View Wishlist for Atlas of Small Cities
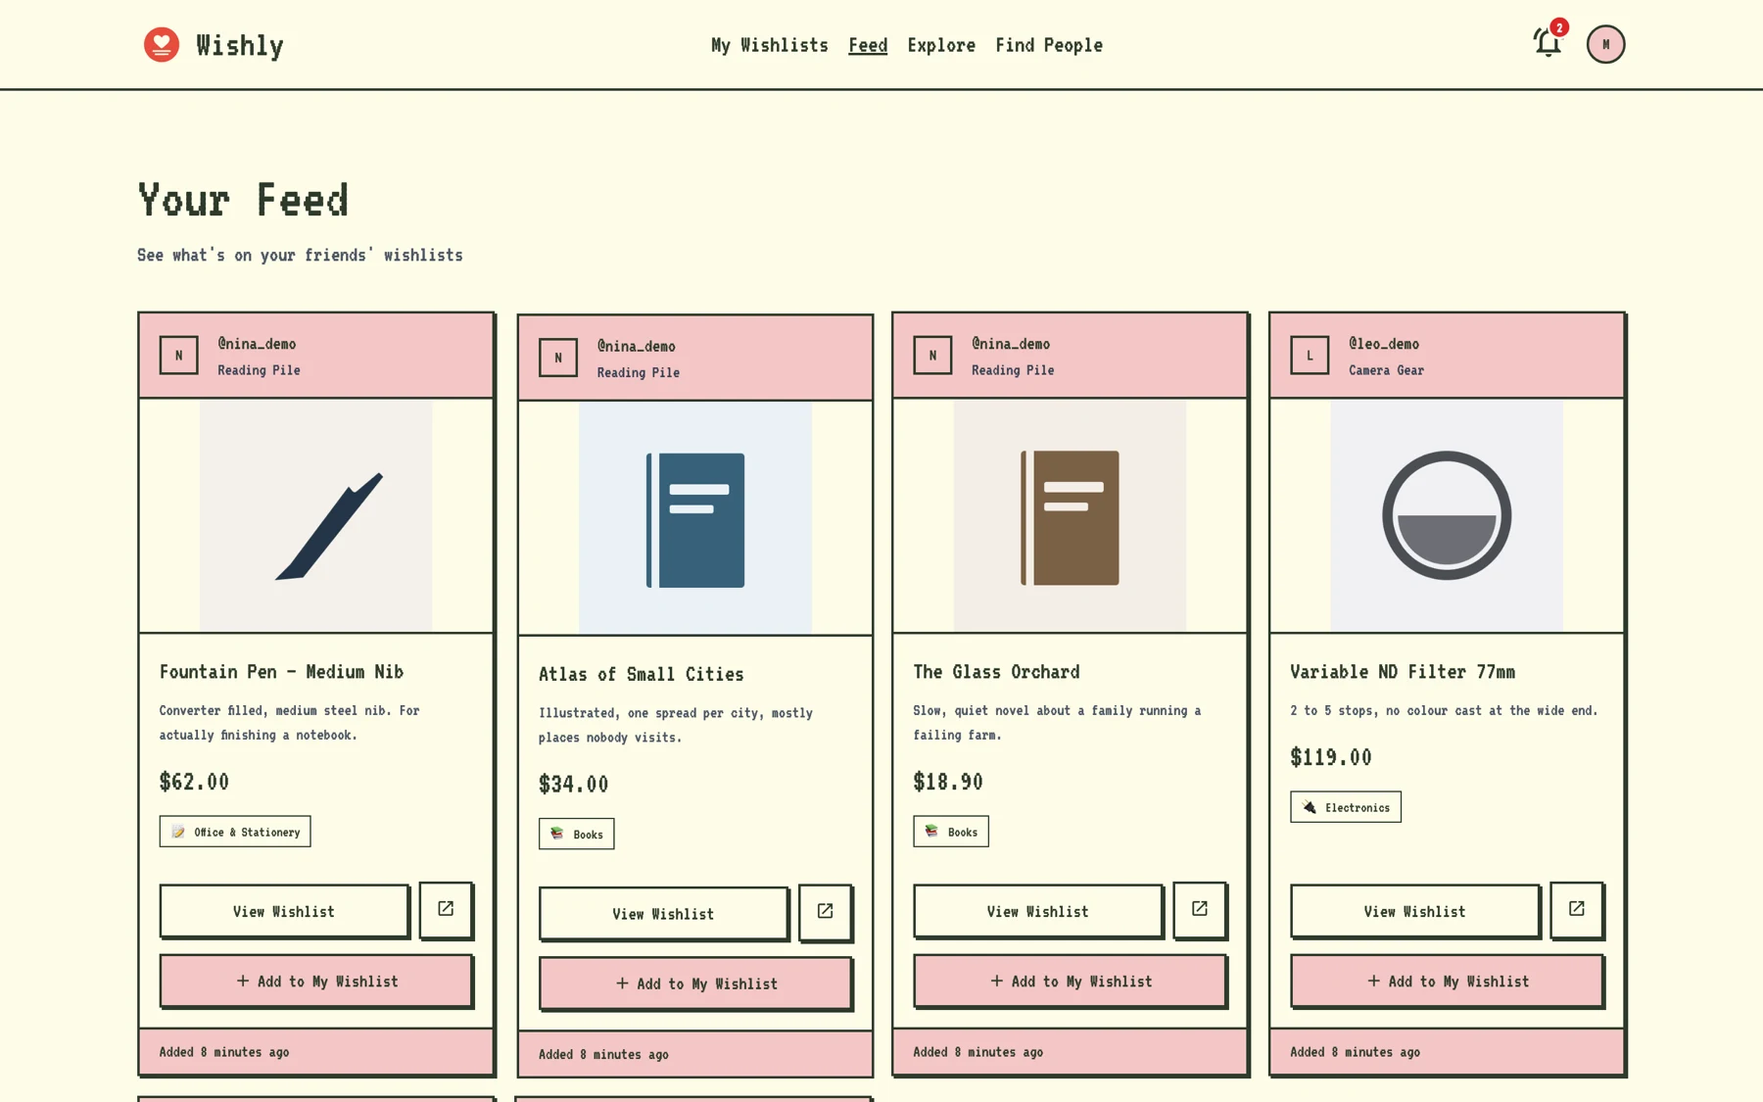Screen dimensions: 1763x1102 (663, 914)
